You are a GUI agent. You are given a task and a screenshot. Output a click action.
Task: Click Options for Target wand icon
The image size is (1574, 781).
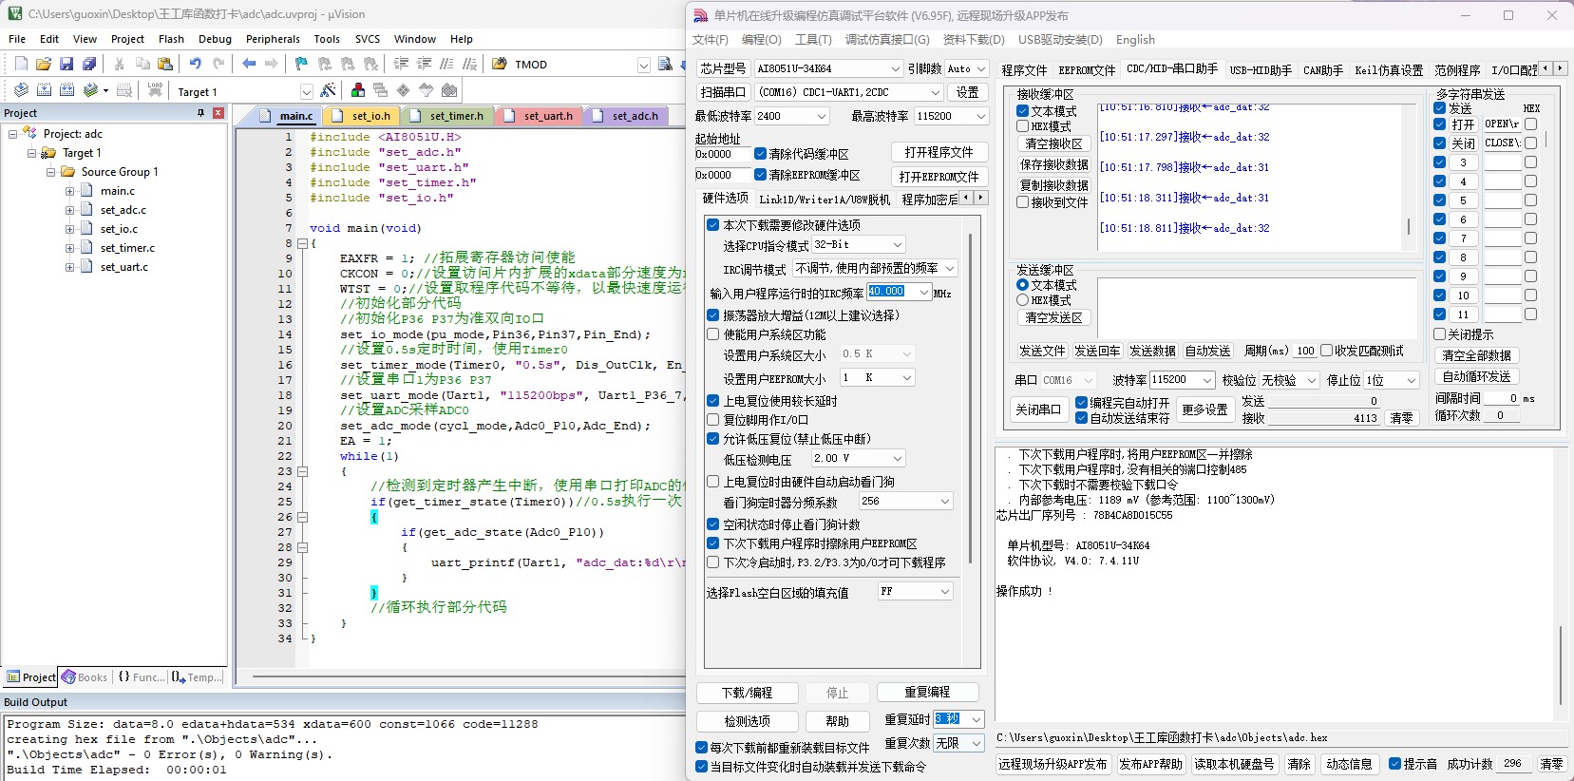[x=328, y=90]
